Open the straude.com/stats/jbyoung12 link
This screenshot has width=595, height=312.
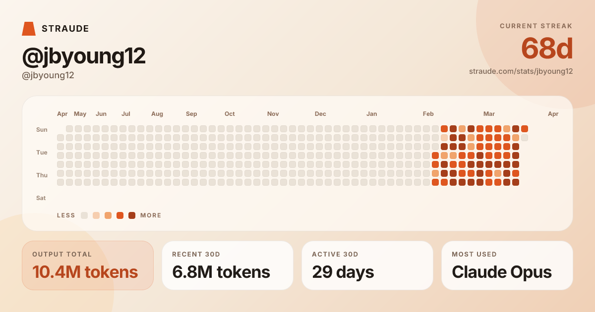pos(521,71)
